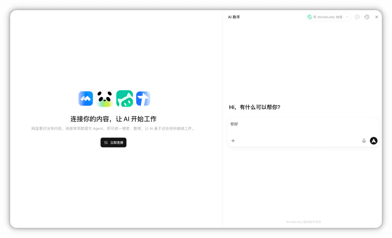Click the green WorkBuddy cat icon
The image size is (392, 238).
(124, 98)
